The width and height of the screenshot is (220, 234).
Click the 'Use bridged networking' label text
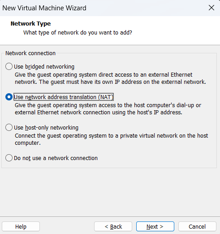[44, 67]
